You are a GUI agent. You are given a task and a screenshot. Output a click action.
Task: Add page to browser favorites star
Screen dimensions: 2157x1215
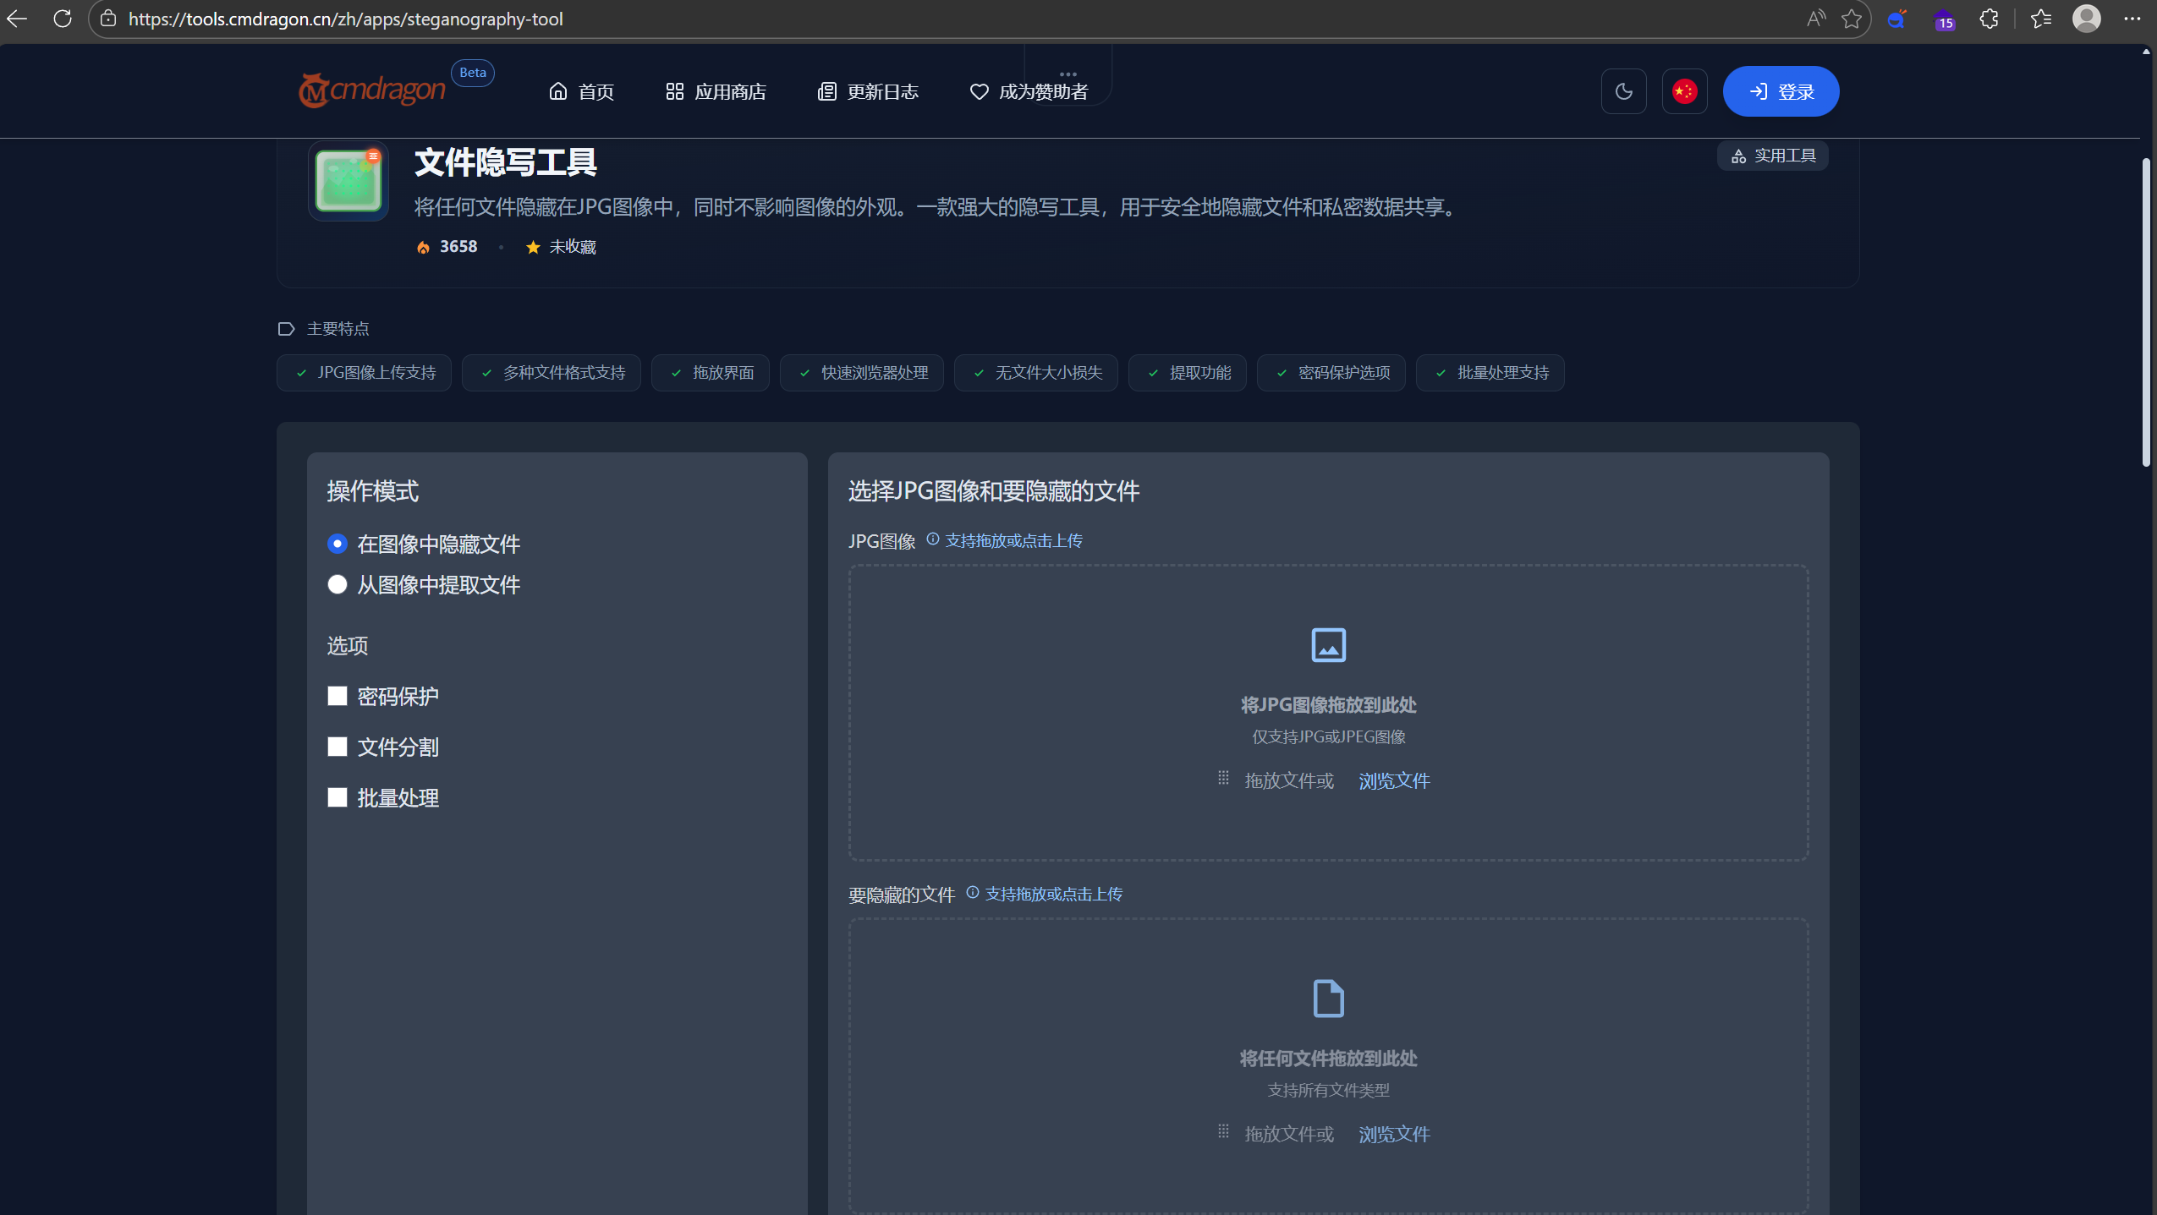(x=1852, y=19)
